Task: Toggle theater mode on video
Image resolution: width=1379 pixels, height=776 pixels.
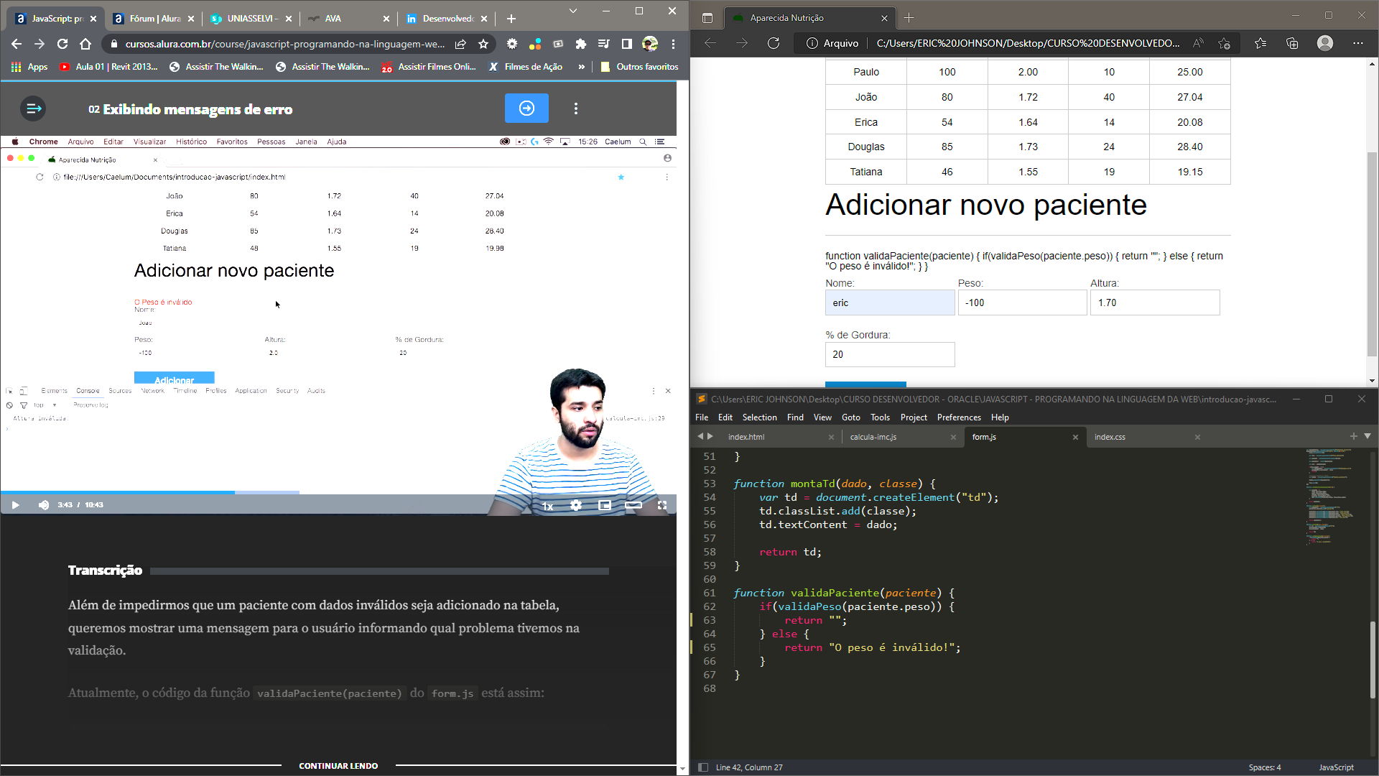Action: click(633, 505)
